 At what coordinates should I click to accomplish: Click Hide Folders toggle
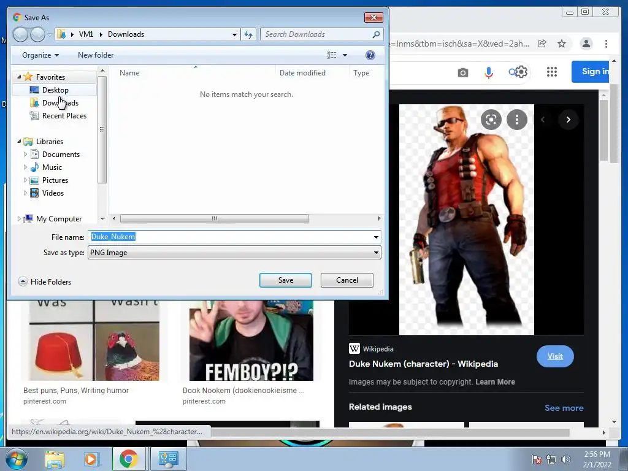point(45,282)
